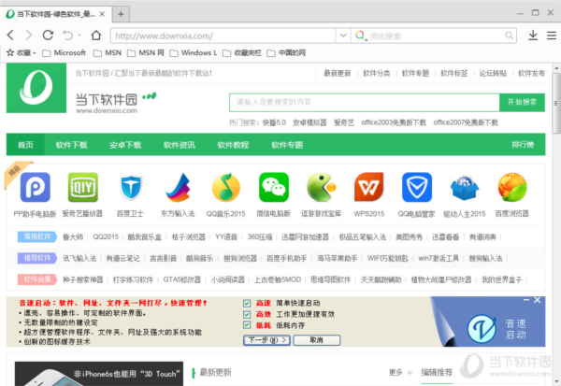The width and height of the screenshot is (561, 386).
Task: Open the Microsoft bookmark folder
Action: [64, 53]
